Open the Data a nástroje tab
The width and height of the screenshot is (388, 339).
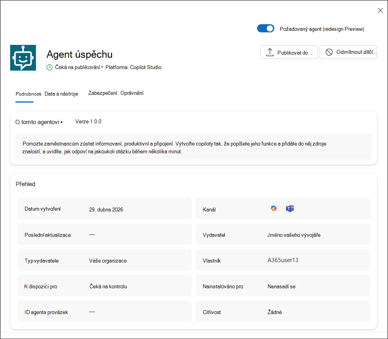click(61, 94)
